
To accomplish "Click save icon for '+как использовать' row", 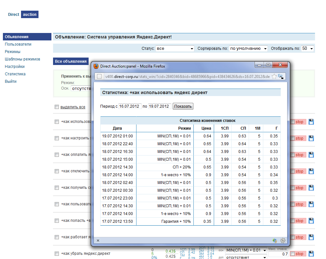I will (x=311, y=122).
